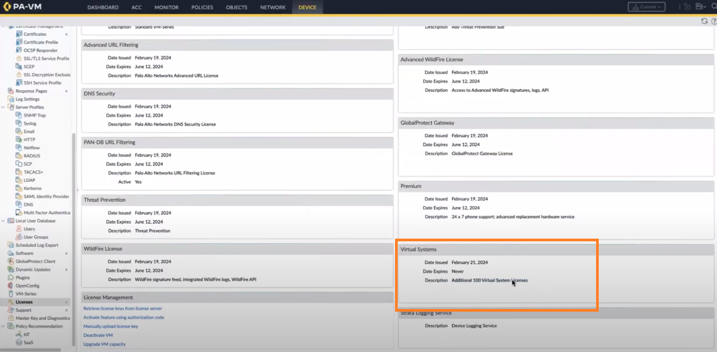Click the Upgrade VM capacity link

click(104, 344)
